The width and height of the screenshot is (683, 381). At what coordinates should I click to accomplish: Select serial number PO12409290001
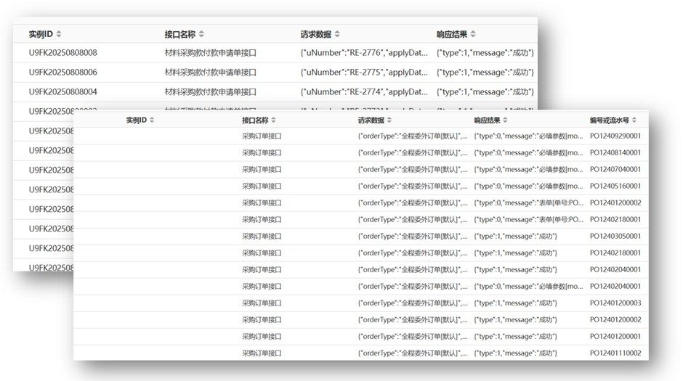[x=615, y=136]
